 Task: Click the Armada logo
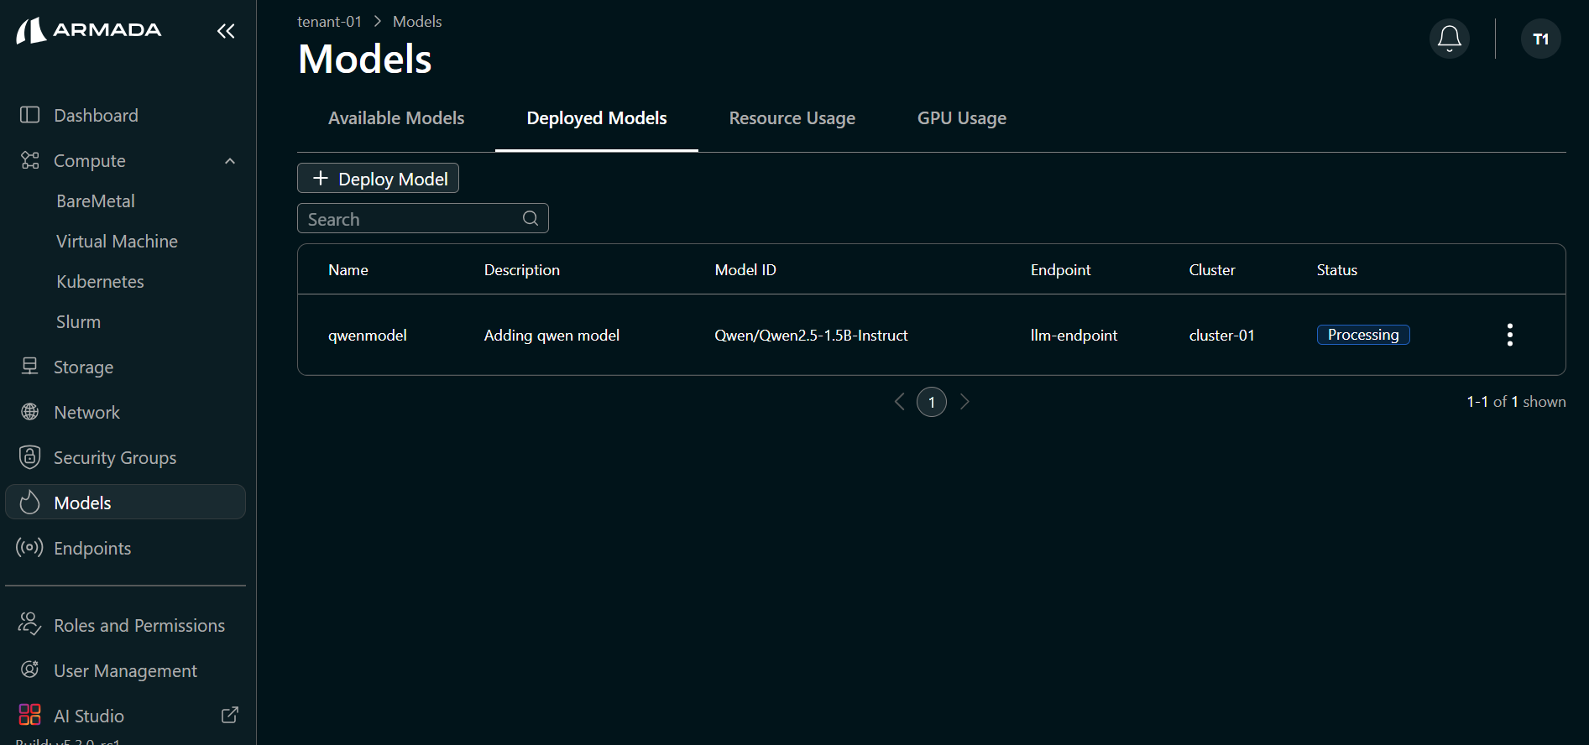click(x=89, y=30)
